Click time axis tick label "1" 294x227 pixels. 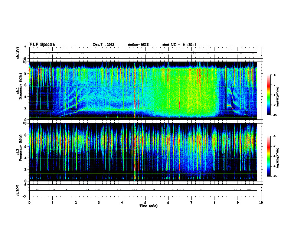click(x=53, y=203)
